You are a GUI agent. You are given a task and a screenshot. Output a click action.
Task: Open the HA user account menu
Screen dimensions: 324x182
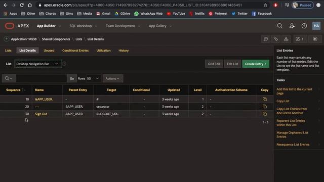click(316, 26)
